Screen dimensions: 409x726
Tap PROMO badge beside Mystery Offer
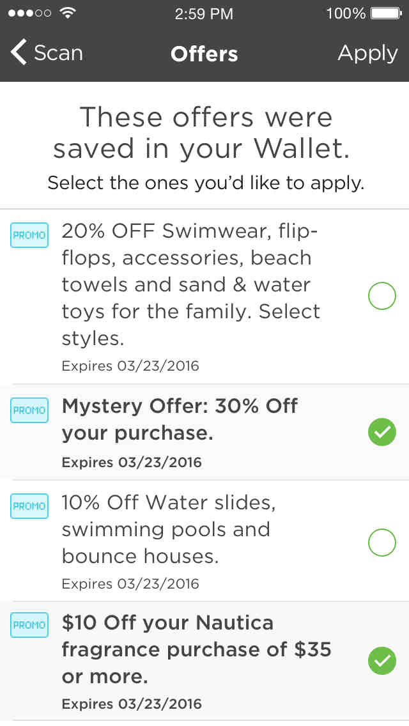(29, 410)
